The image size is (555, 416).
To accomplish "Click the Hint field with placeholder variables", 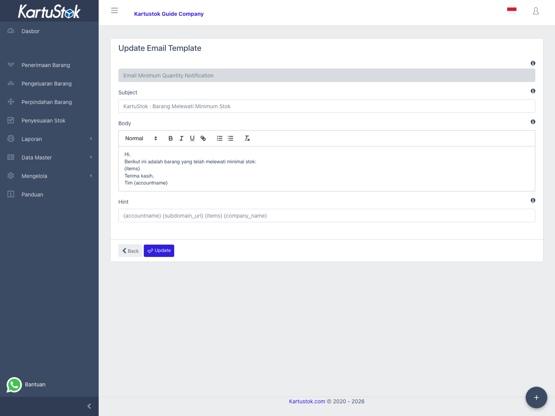I will [327, 216].
